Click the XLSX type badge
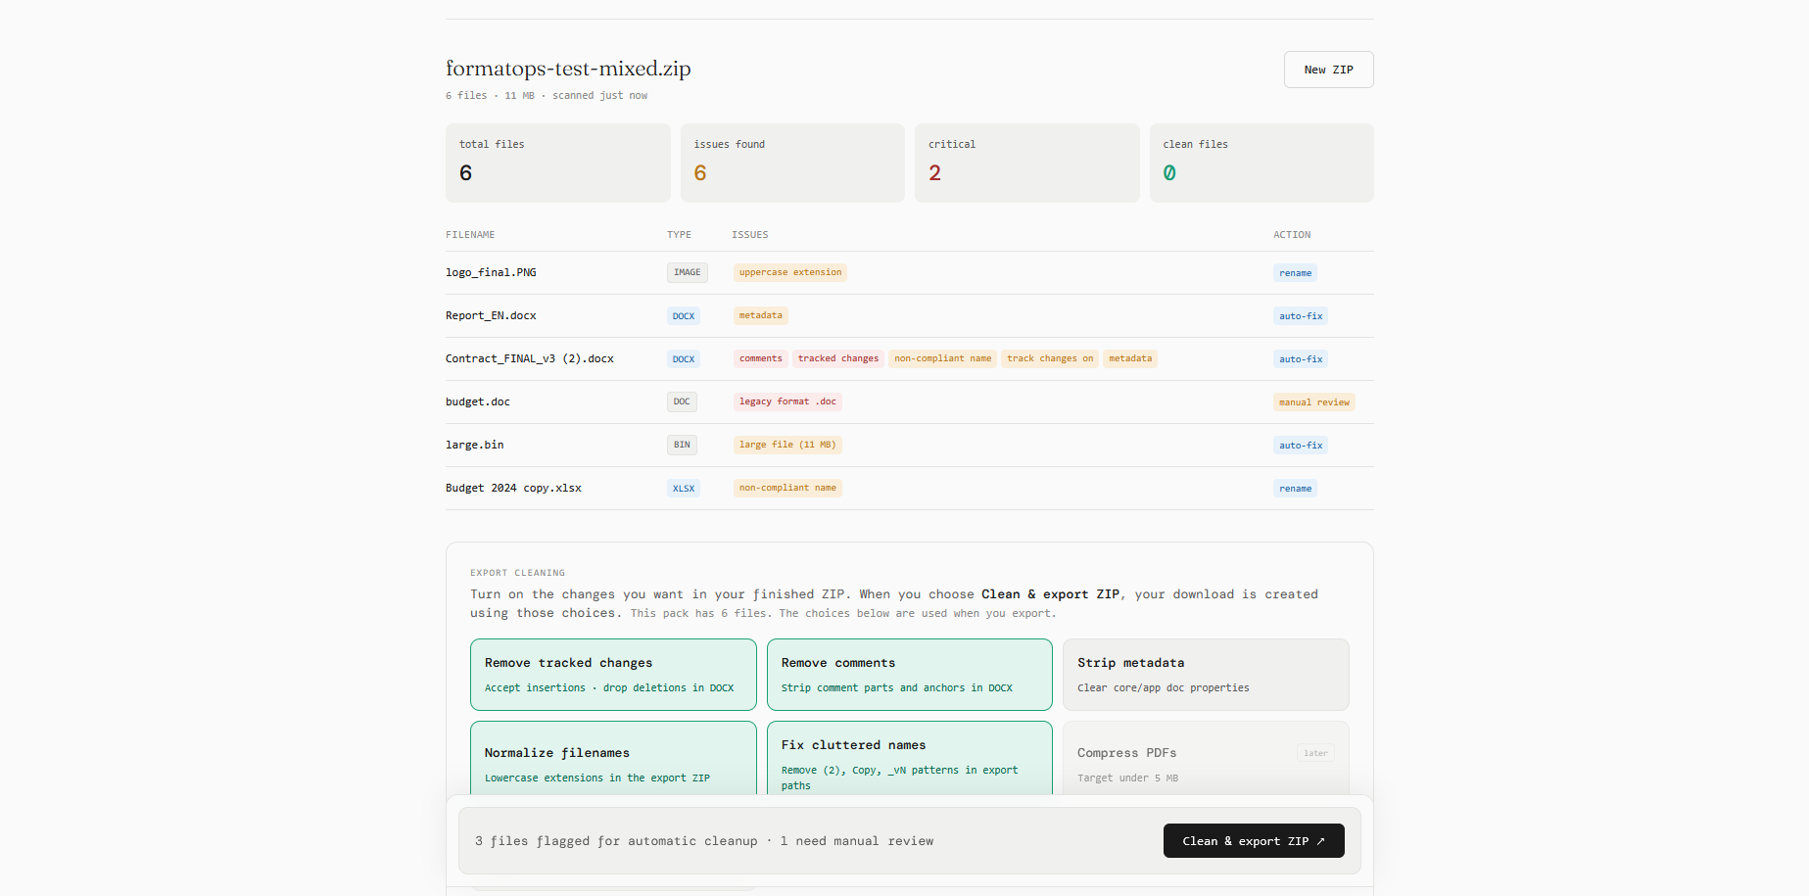This screenshot has width=1809, height=896. click(683, 488)
